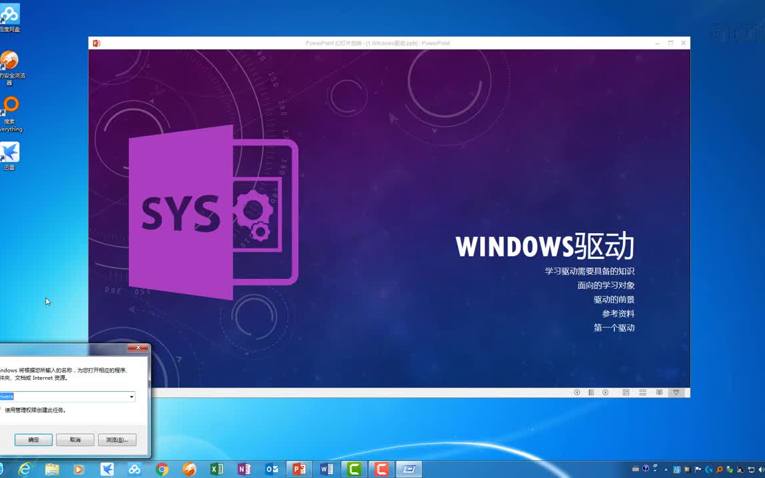Click the on-screen keyboard tray icon
This screenshot has width=765, height=478.
636,469
